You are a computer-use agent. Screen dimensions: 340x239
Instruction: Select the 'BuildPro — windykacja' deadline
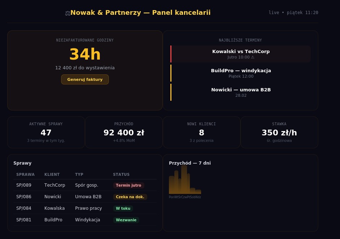[x=241, y=73]
